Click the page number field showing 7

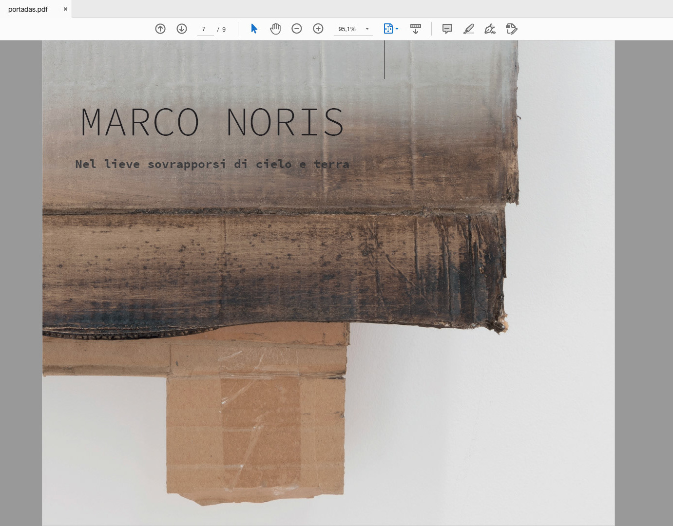tap(205, 29)
